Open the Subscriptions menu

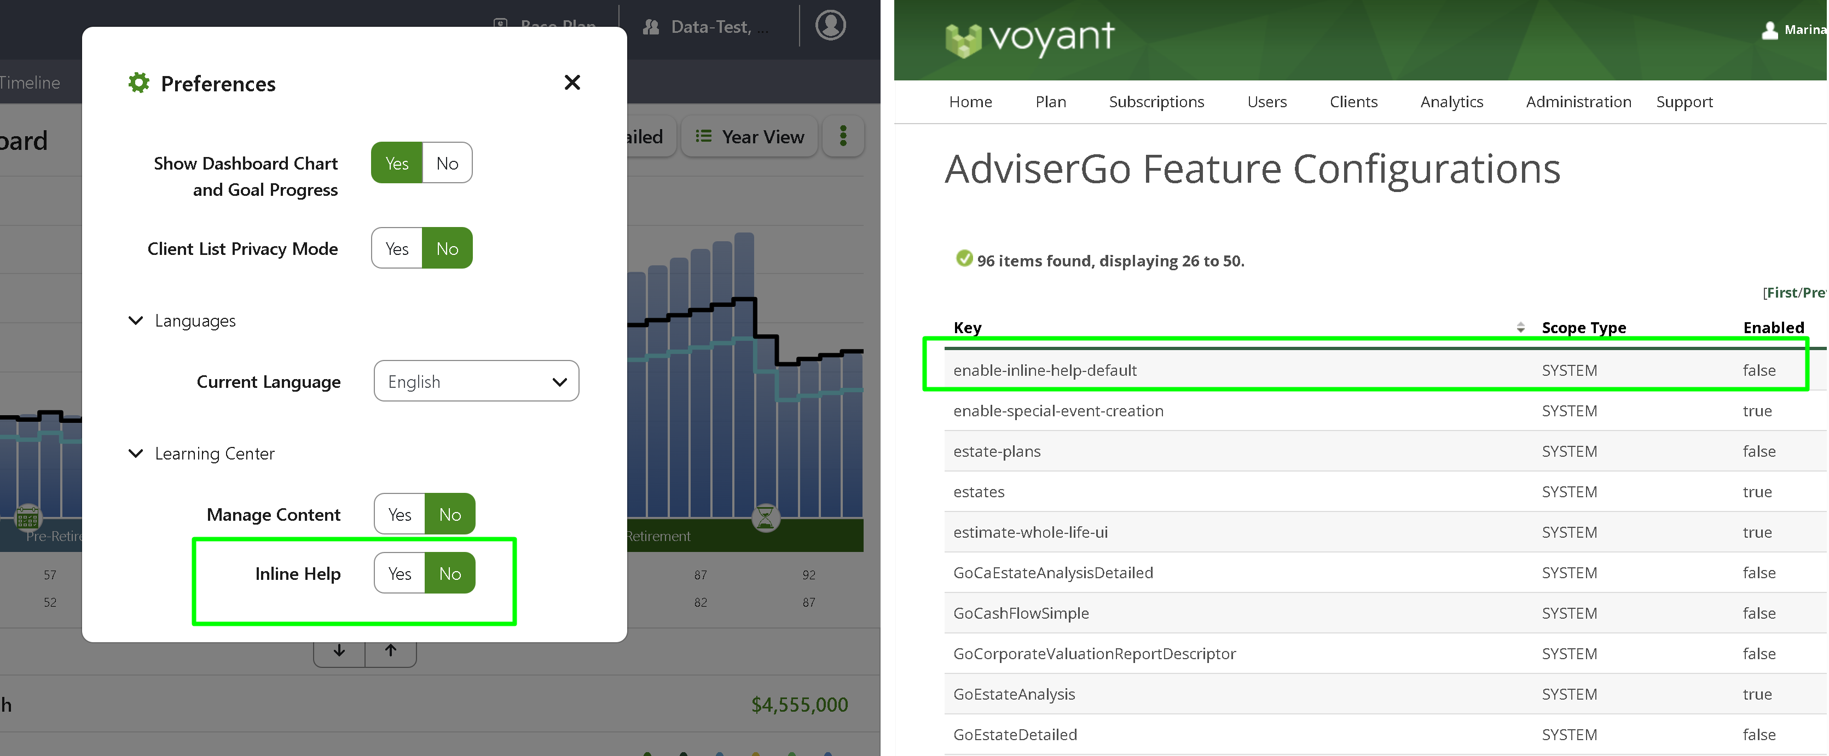(1156, 102)
